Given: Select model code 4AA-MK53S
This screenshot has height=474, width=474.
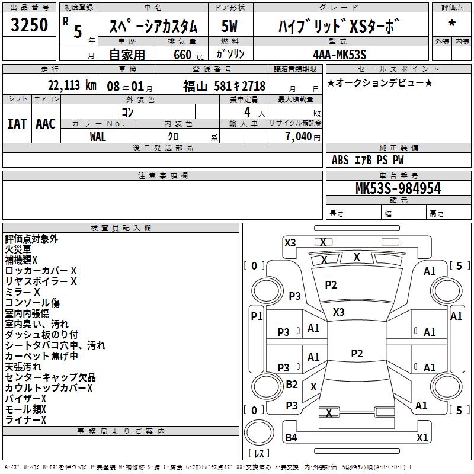Looking at the screenshot, I should coord(340,55).
